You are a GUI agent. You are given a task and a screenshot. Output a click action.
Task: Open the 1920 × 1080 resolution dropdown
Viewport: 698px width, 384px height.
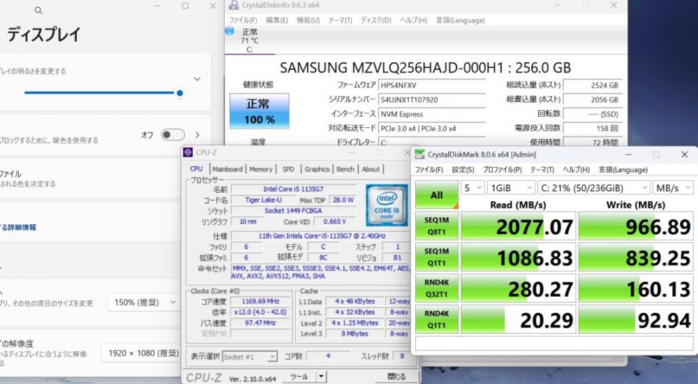point(142,353)
